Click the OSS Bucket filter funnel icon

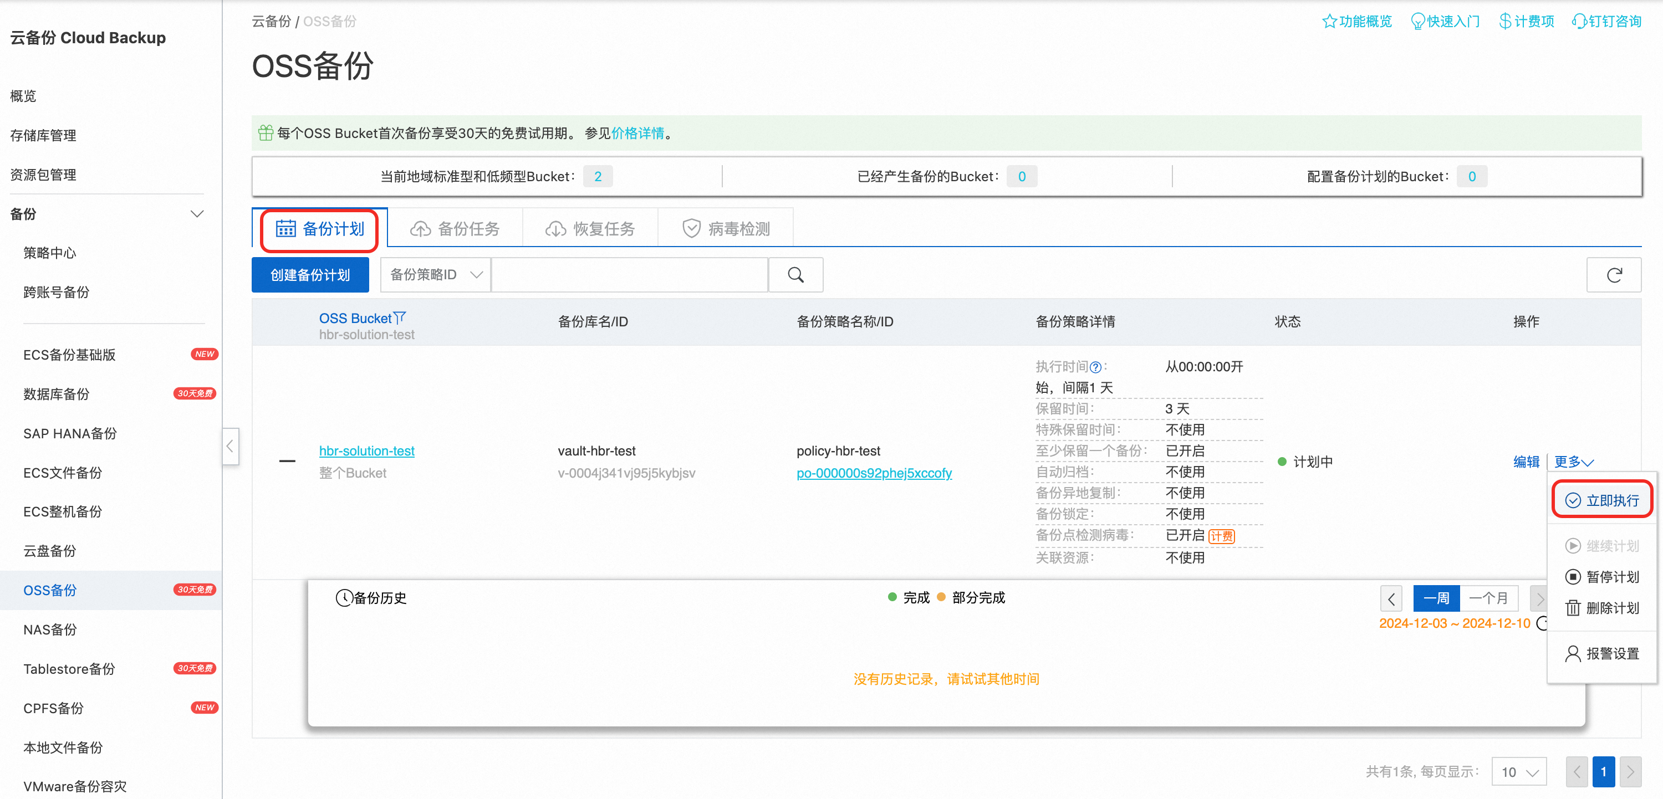pyautogui.click(x=400, y=317)
